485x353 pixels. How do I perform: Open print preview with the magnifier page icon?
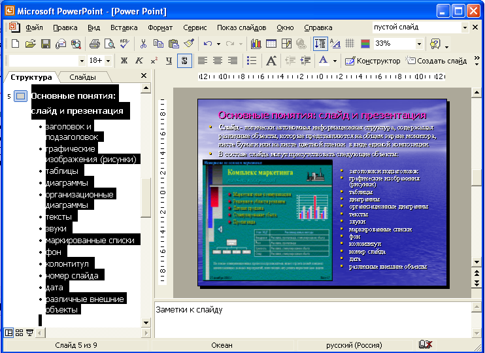(x=110, y=44)
